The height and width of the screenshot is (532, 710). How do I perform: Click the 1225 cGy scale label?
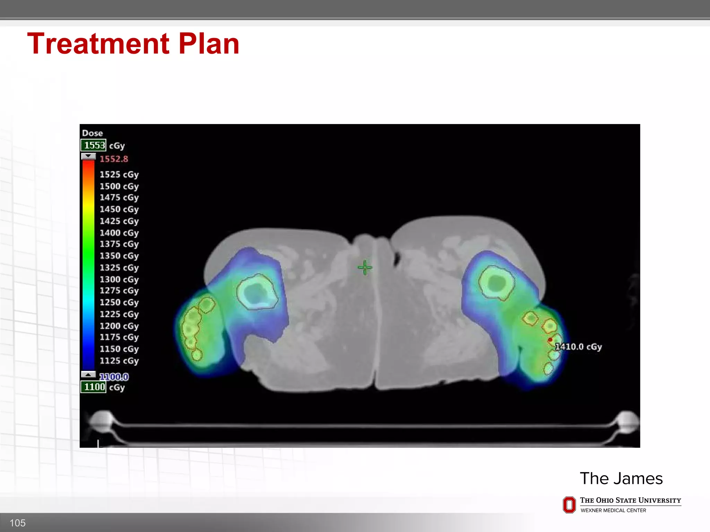119,314
